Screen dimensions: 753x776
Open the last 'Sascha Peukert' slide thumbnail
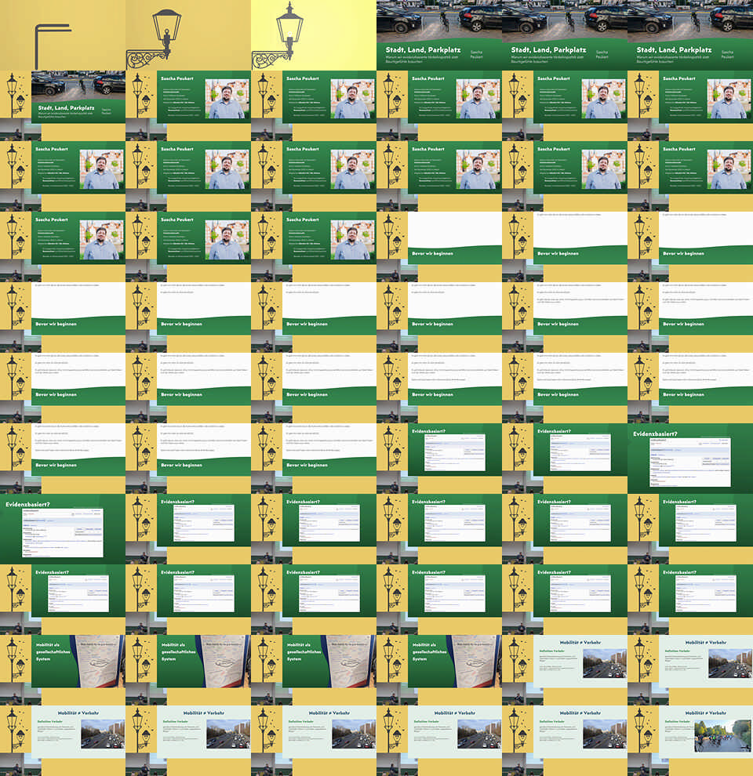(314, 247)
